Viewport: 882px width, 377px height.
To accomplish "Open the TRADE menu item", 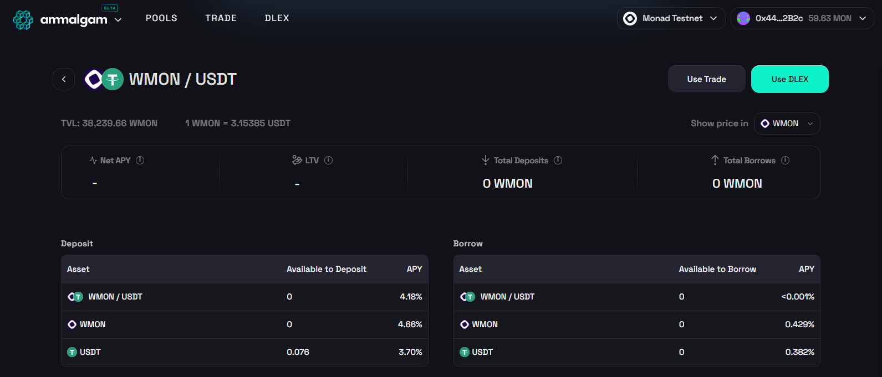I will click(221, 18).
